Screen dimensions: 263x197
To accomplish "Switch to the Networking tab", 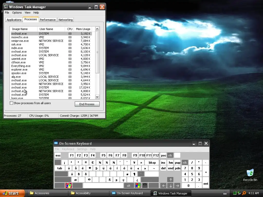I will coord(65,19).
